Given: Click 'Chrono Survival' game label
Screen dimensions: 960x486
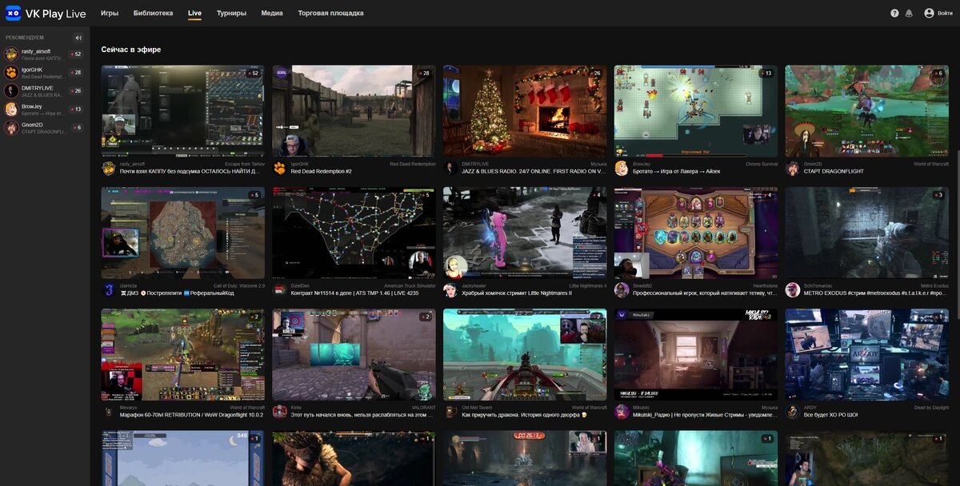Looking at the screenshot, I should tap(762, 164).
